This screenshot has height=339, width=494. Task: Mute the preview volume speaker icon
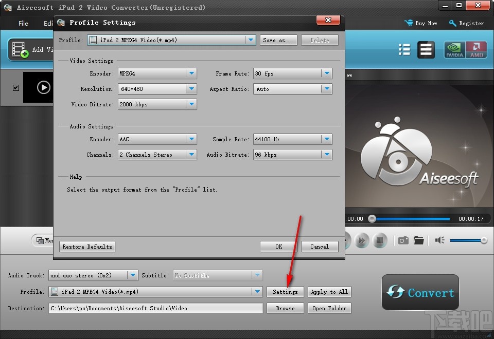click(439, 240)
